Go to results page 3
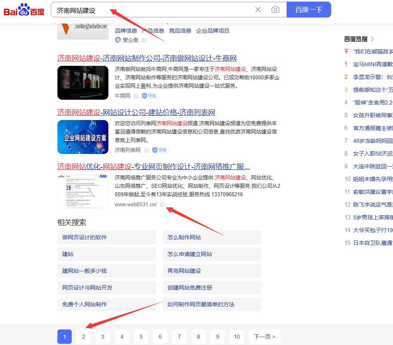 pyautogui.click(x=103, y=337)
